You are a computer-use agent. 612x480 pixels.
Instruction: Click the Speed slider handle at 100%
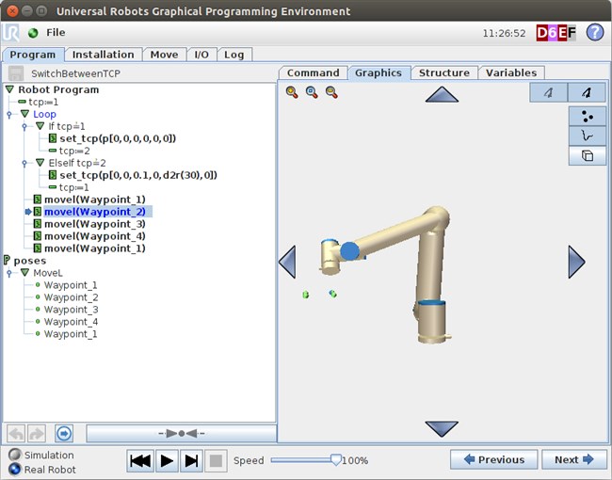tap(336, 459)
